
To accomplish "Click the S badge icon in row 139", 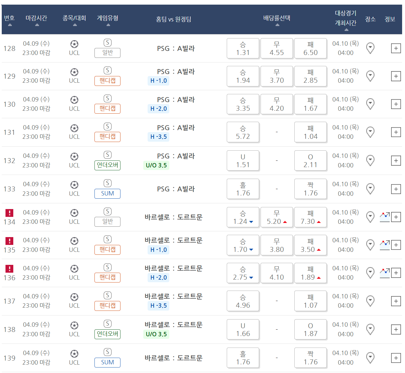I will (x=107, y=352).
